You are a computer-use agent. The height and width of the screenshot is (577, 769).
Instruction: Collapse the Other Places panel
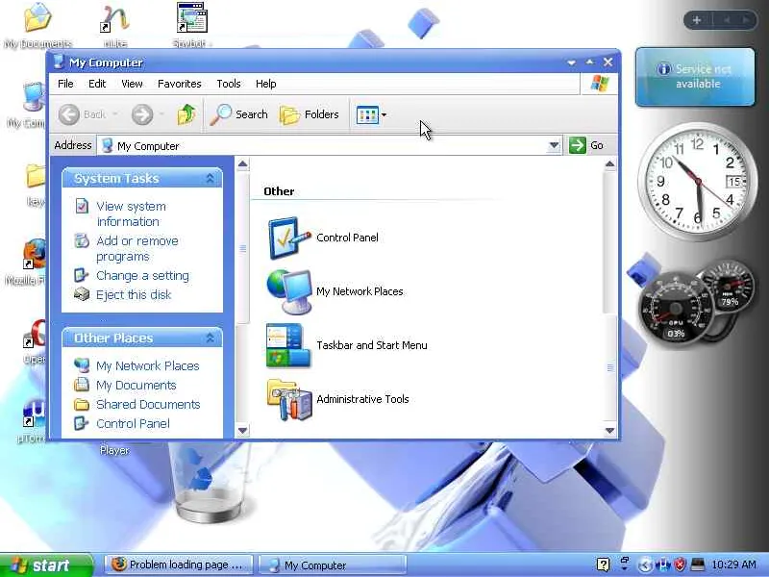pyautogui.click(x=210, y=338)
